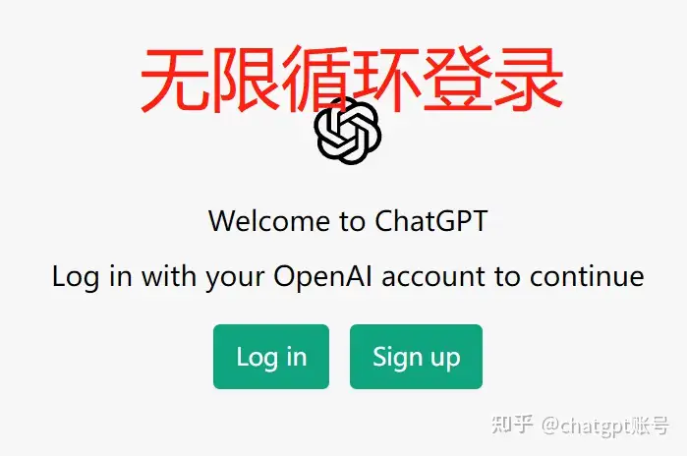Click the red character 循
This screenshot has width=687, height=456.
click(x=316, y=80)
